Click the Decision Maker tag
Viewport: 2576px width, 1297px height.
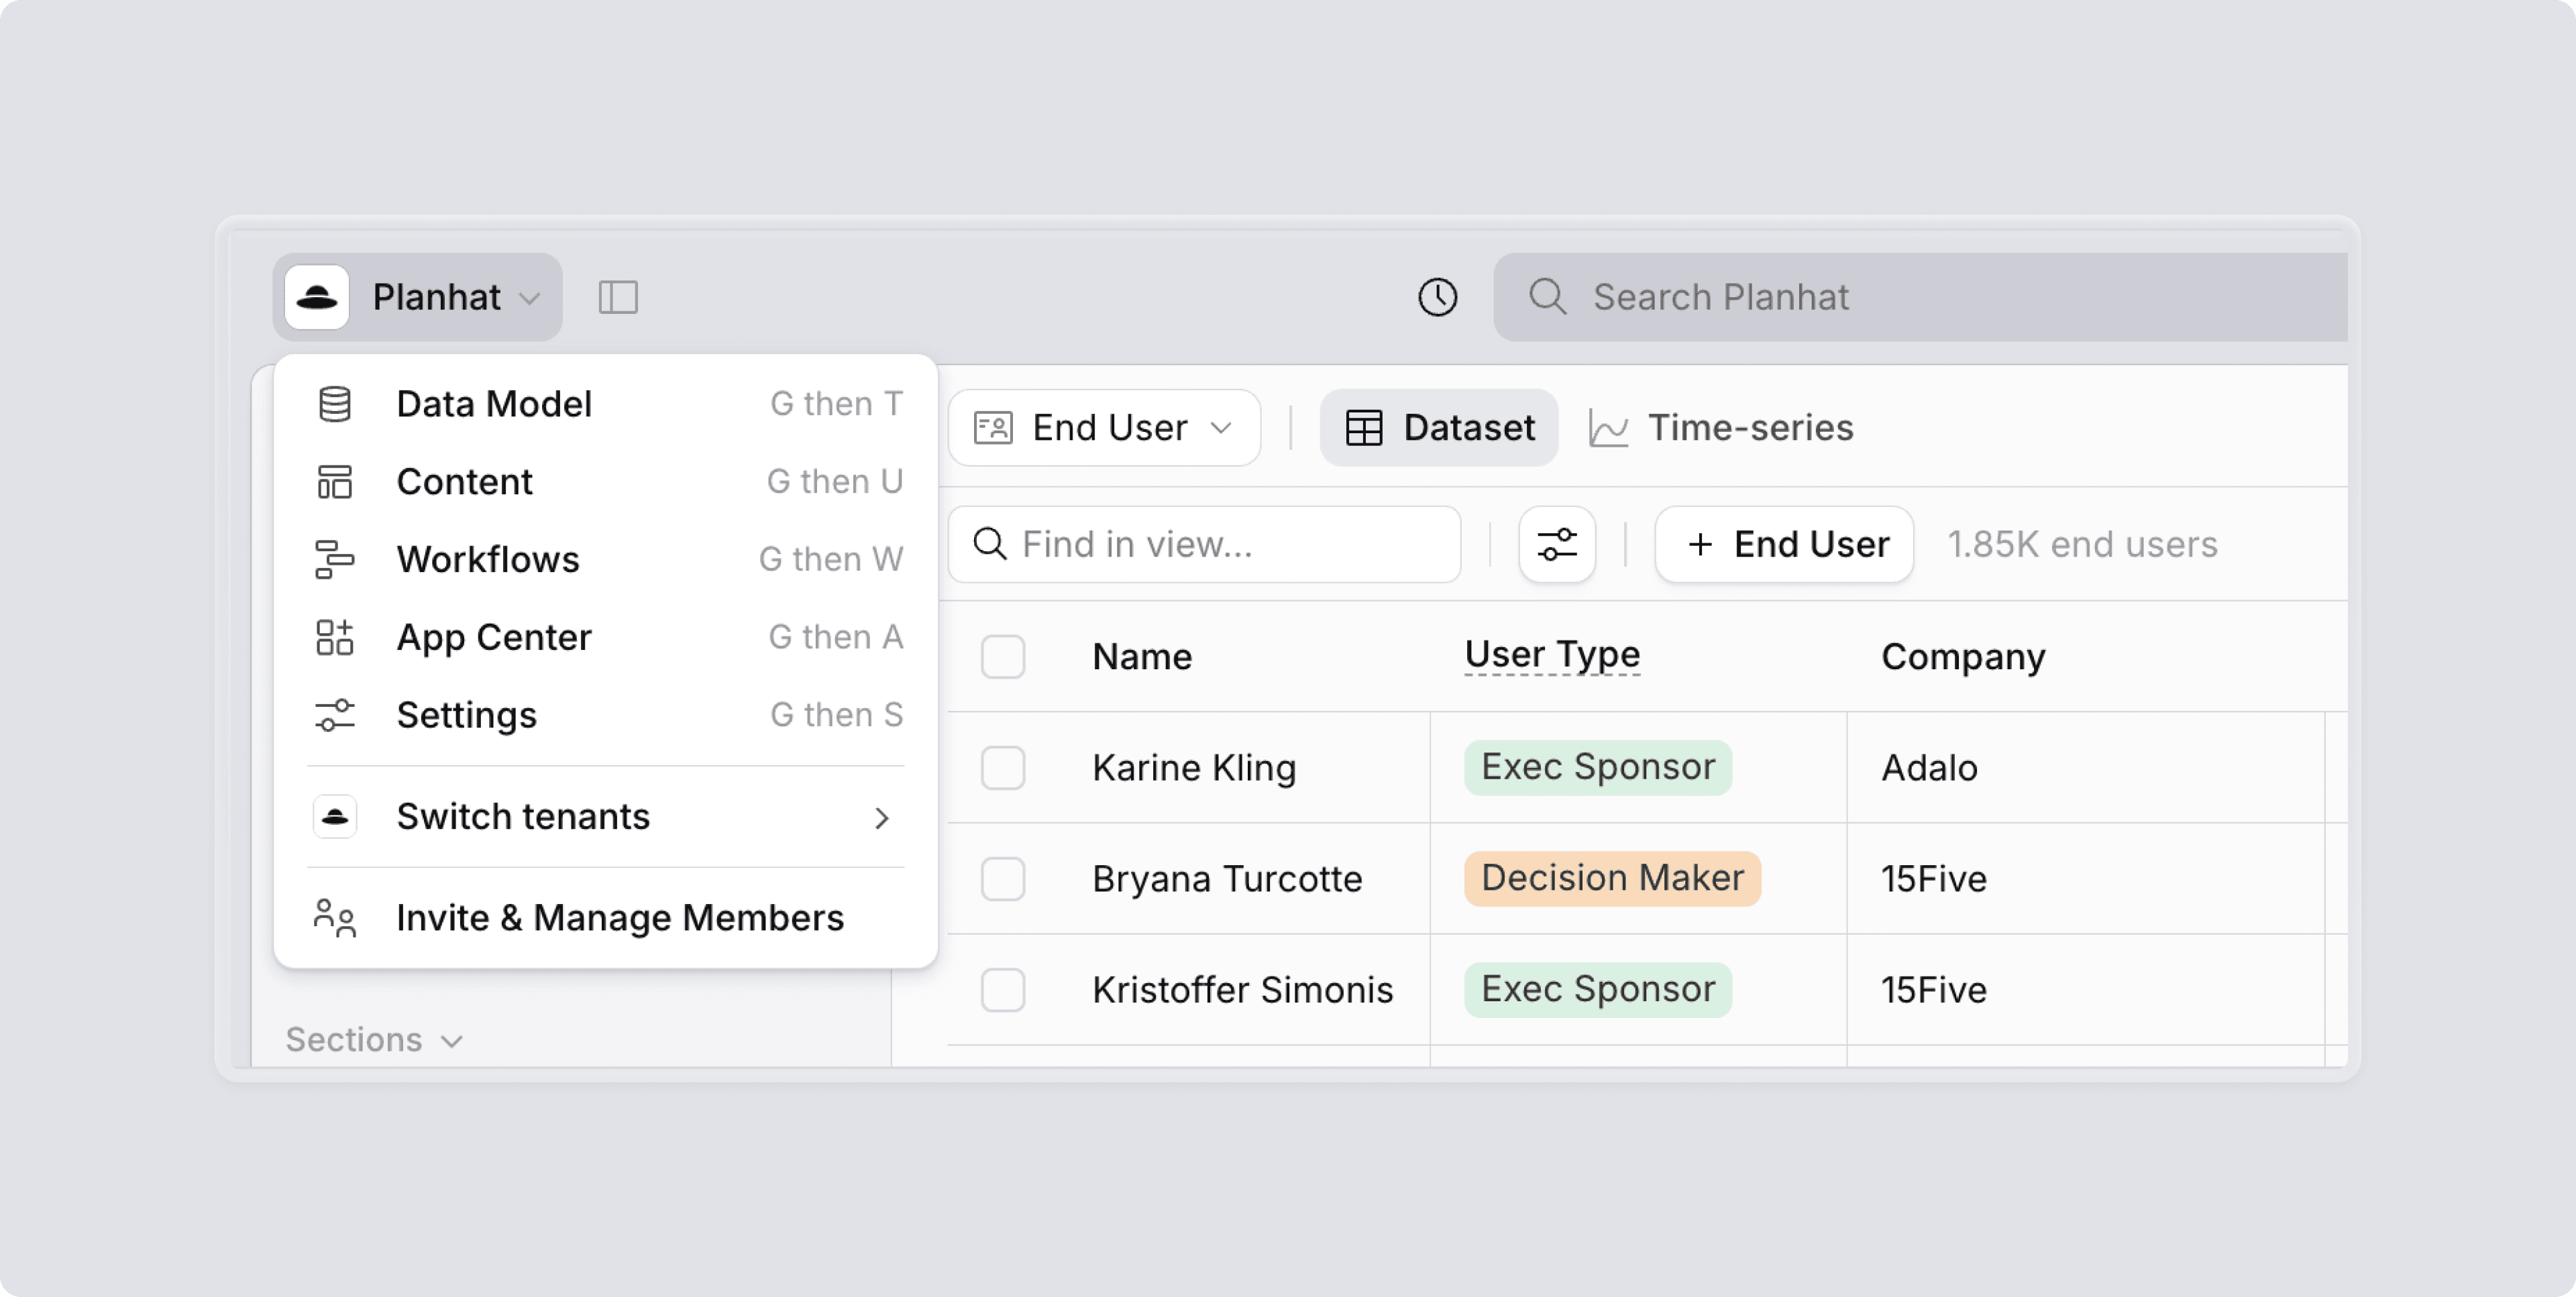tap(1612, 879)
